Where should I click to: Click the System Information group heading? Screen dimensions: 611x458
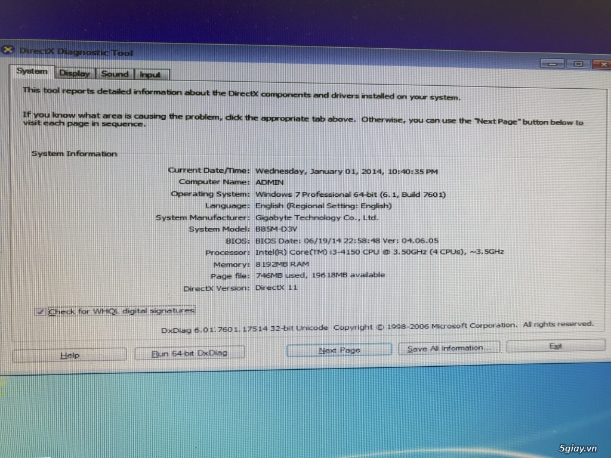[x=74, y=154]
